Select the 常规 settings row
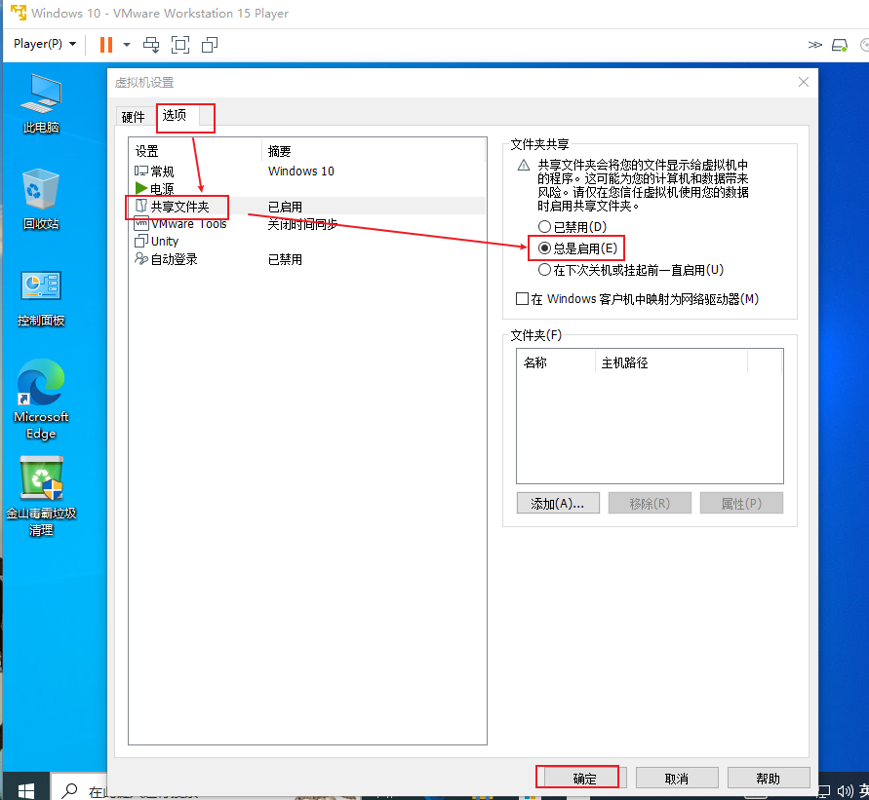Image resolution: width=869 pixels, height=800 pixels. 307,171
